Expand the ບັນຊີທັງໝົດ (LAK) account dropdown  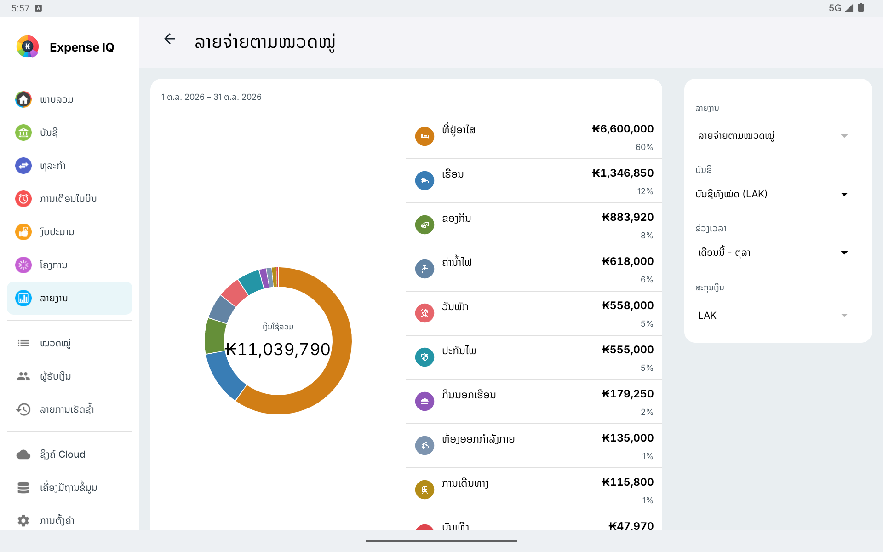coord(773,194)
